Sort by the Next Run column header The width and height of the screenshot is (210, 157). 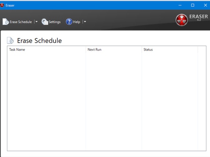click(114, 50)
